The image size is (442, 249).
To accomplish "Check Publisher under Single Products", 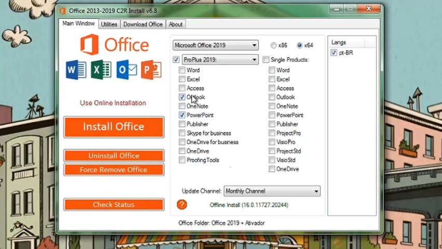I will coord(272,124).
